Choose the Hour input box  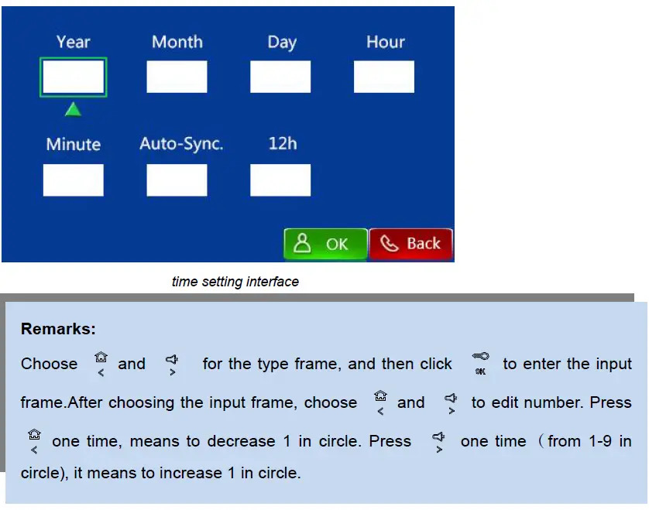coord(384,77)
